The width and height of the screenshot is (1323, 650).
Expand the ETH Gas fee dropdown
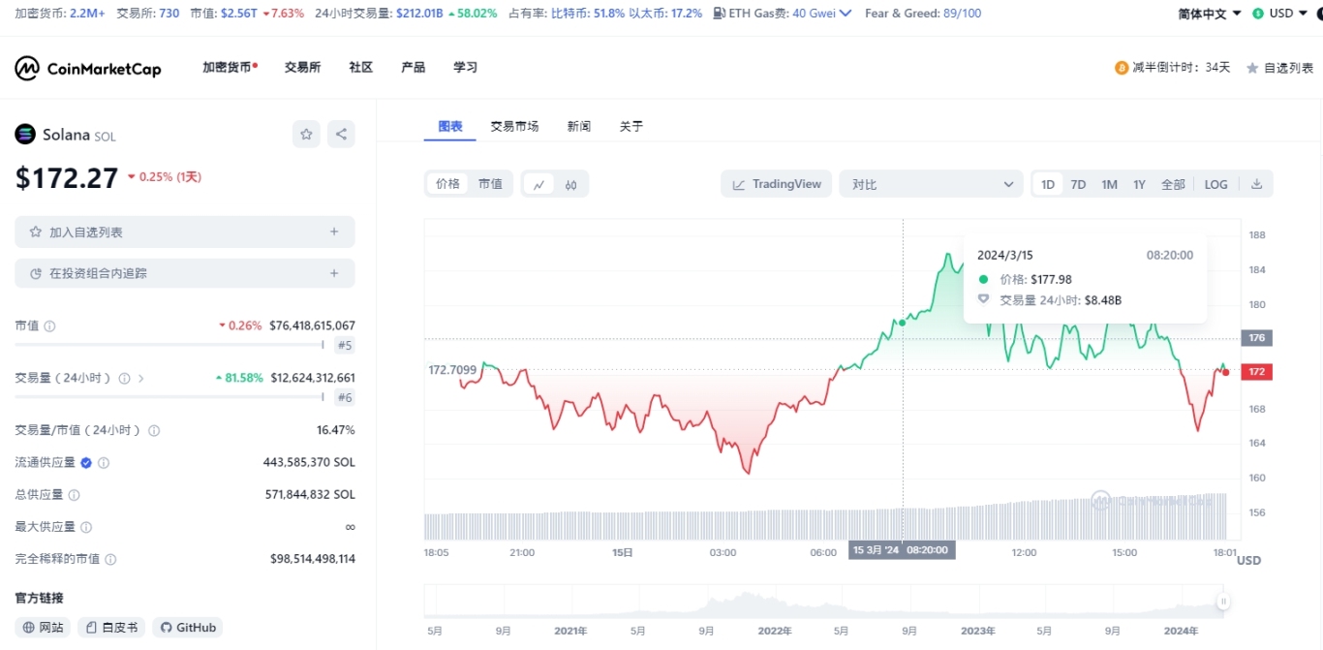tap(846, 14)
